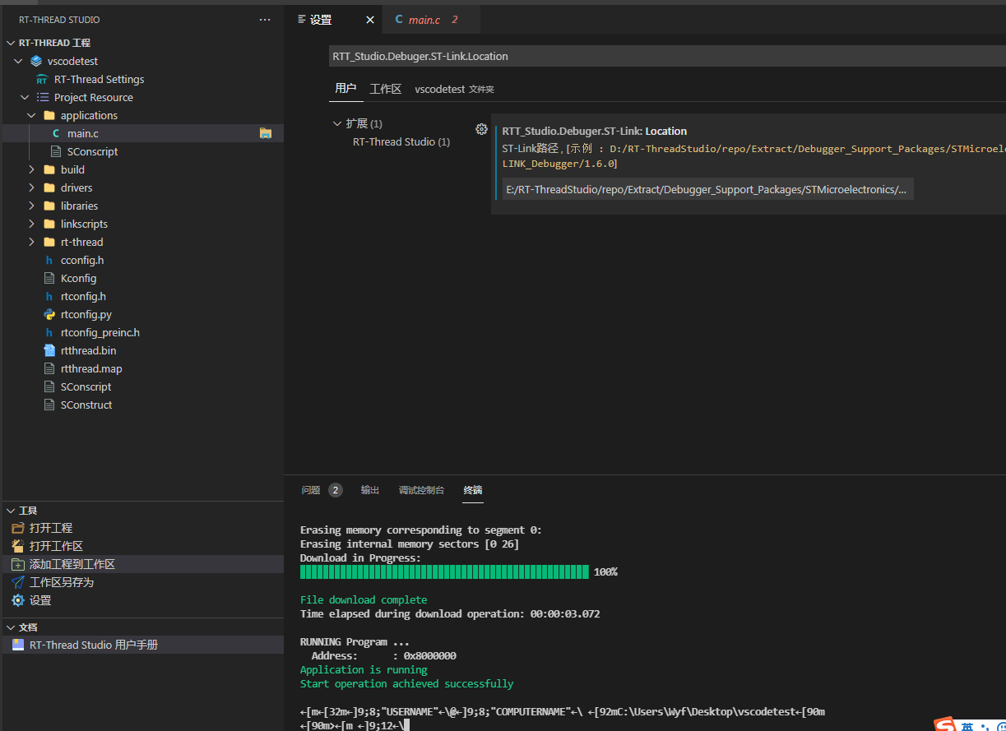The height and width of the screenshot is (731, 1006).
Task: Click the RT-Thread 用户手册 book icon
Action: tap(18, 645)
